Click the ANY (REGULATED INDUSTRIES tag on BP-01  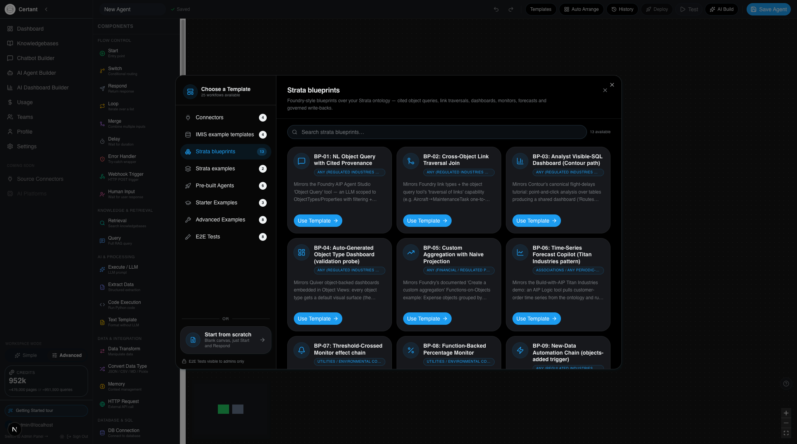click(349, 172)
